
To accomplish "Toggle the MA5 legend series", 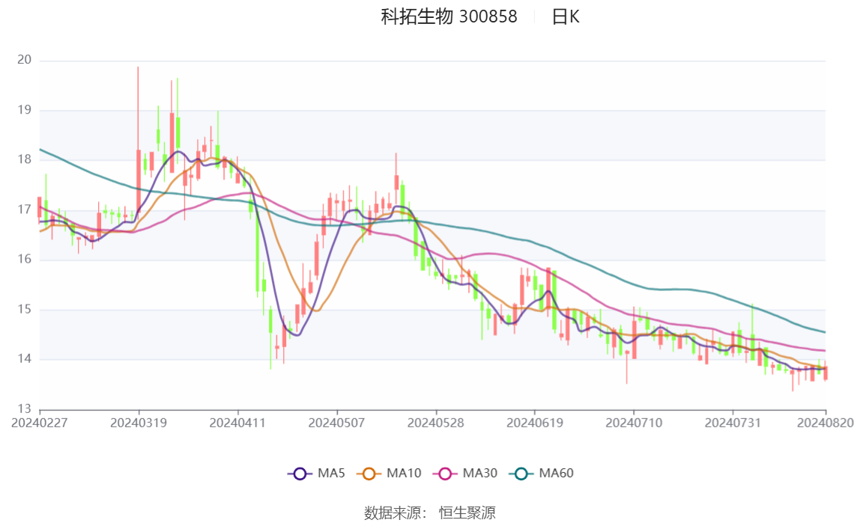I will (316, 473).
